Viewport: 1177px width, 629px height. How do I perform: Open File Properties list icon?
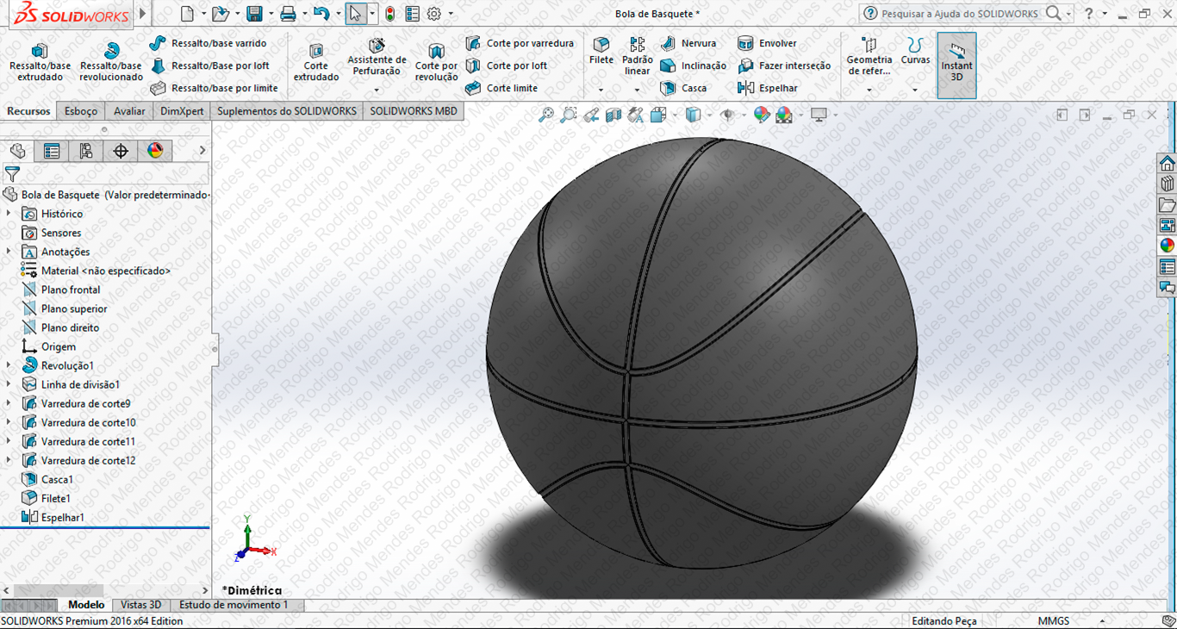413,14
